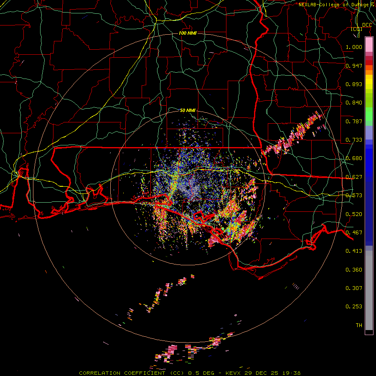Click the 0.307 legend value

click(354, 288)
